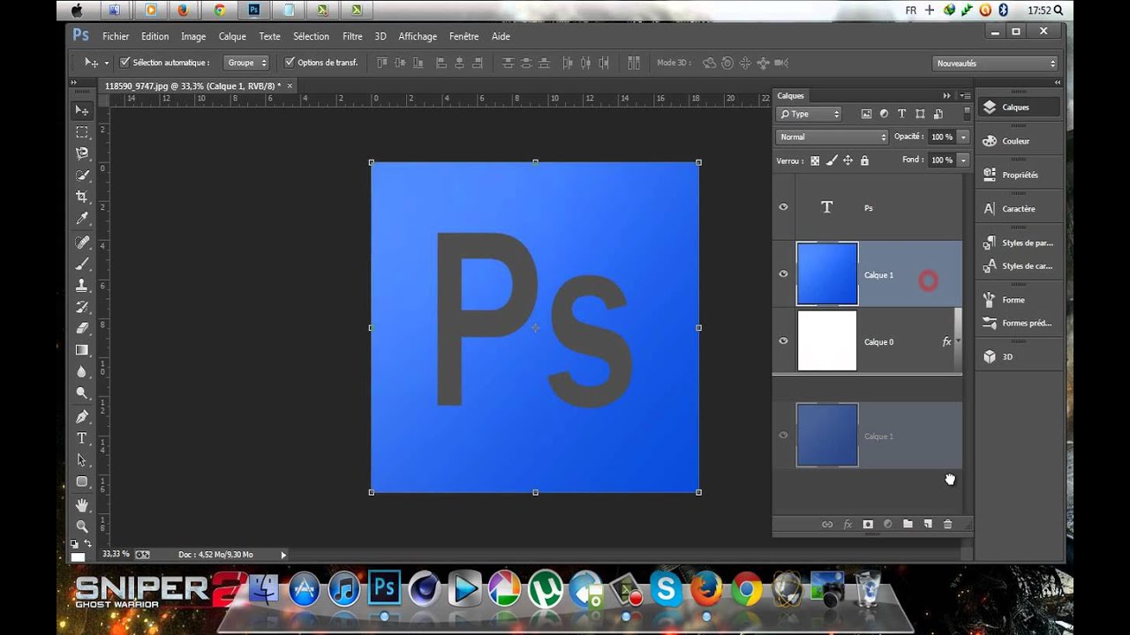Open the Fond fill dropdown arrow
Screen dimensions: 1130x635
click(963, 161)
